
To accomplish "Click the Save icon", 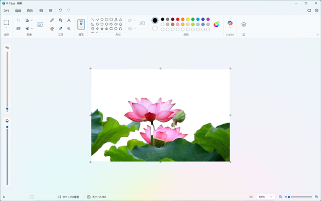I will click(41, 10).
